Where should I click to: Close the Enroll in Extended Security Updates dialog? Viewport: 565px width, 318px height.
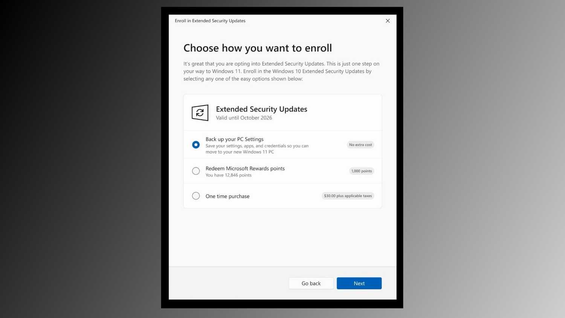[388, 21]
